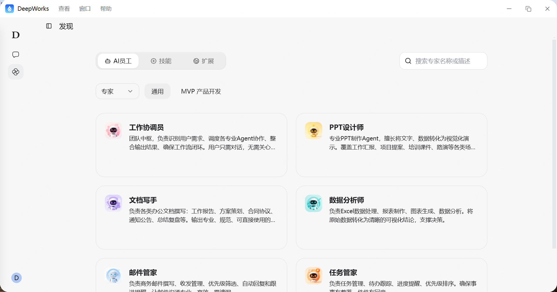Switch to the AI员工 tab
Image resolution: width=557 pixels, height=292 pixels.
(118, 61)
